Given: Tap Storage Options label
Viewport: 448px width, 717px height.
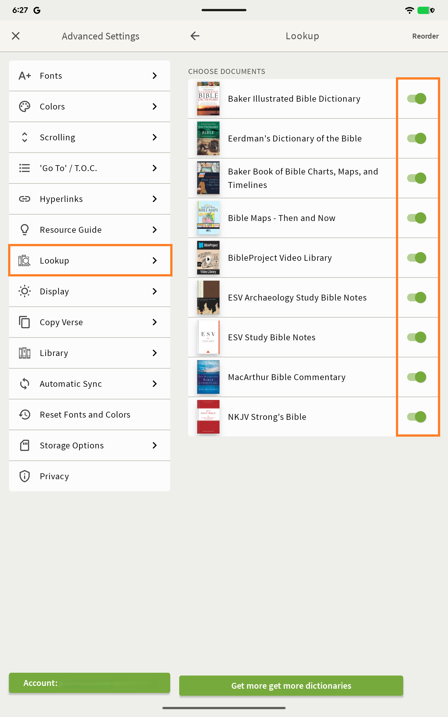Looking at the screenshot, I should 72,446.
